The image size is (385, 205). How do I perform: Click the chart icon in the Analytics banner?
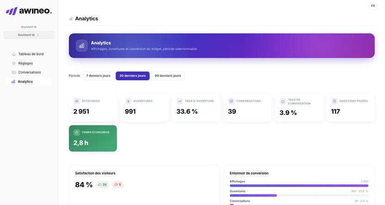click(x=81, y=46)
